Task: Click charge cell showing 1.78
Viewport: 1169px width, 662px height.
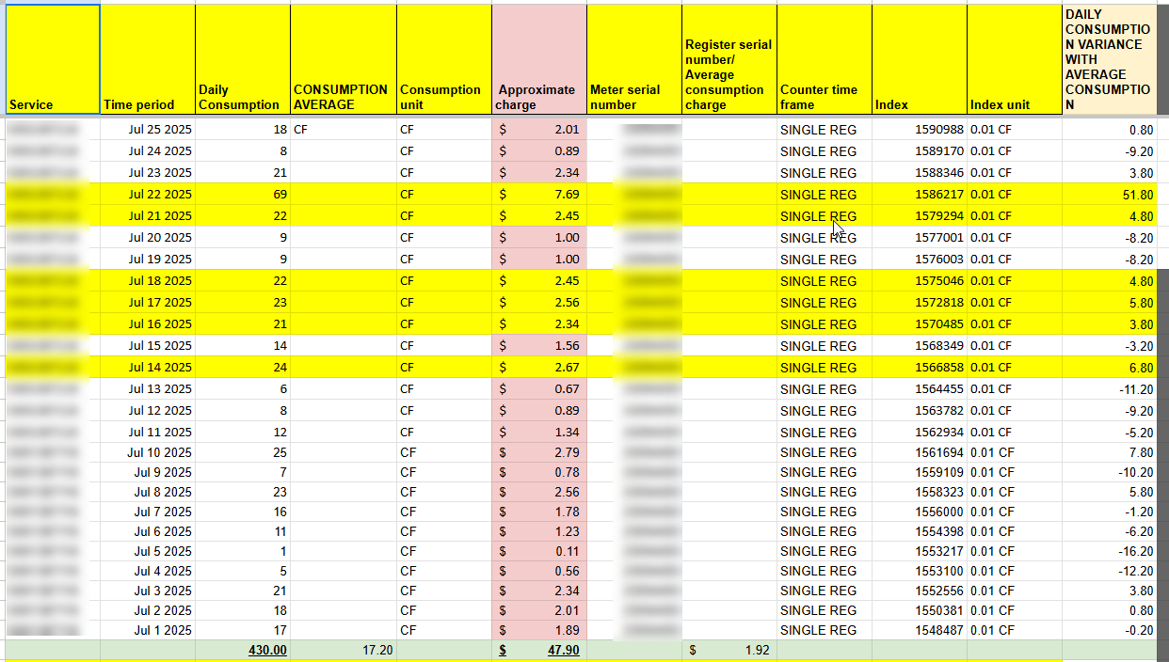Action: coord(539,512)
